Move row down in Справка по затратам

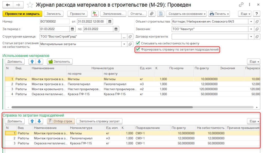coord(39,121)
